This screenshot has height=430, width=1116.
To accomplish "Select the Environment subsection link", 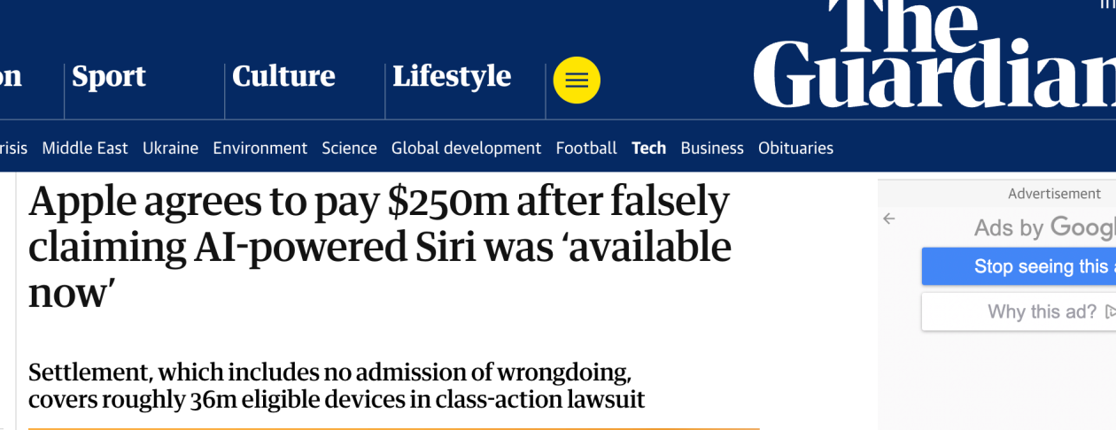I will tap(260, 148).
